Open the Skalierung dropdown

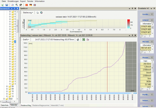coord(28,12)
